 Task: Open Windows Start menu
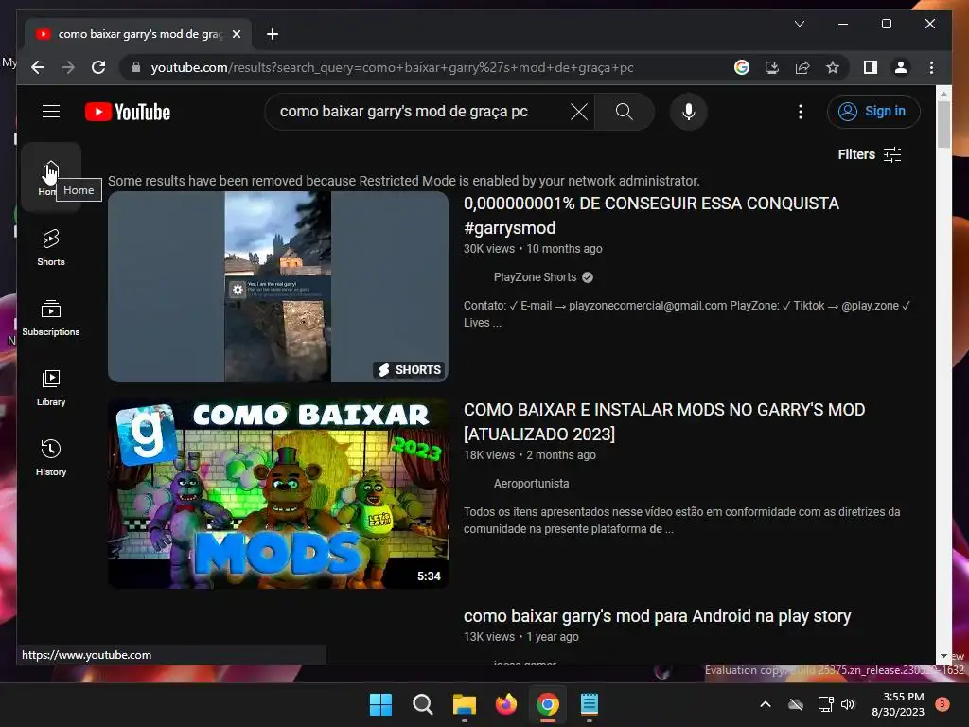pos(380,704)
